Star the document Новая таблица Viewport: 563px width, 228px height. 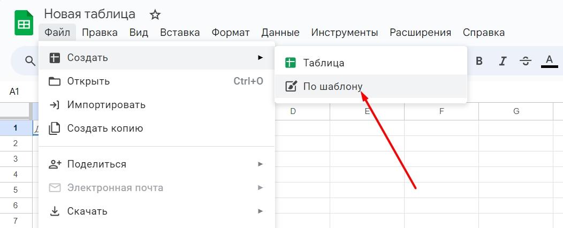click(155, 14)
